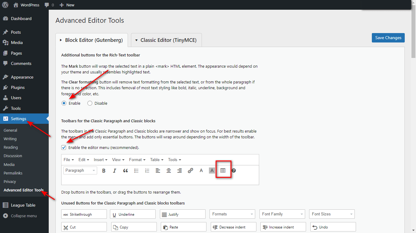Open Media item with camera icon
Image resolution: width=416 pixels, height=233 pixels.
pos(24,42)
